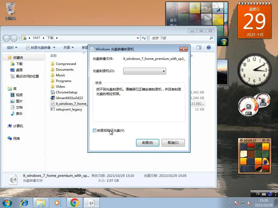Click the CPU meter gadget
The width and height of the screenshot is (278, 208).
click(x=248, y=106)
